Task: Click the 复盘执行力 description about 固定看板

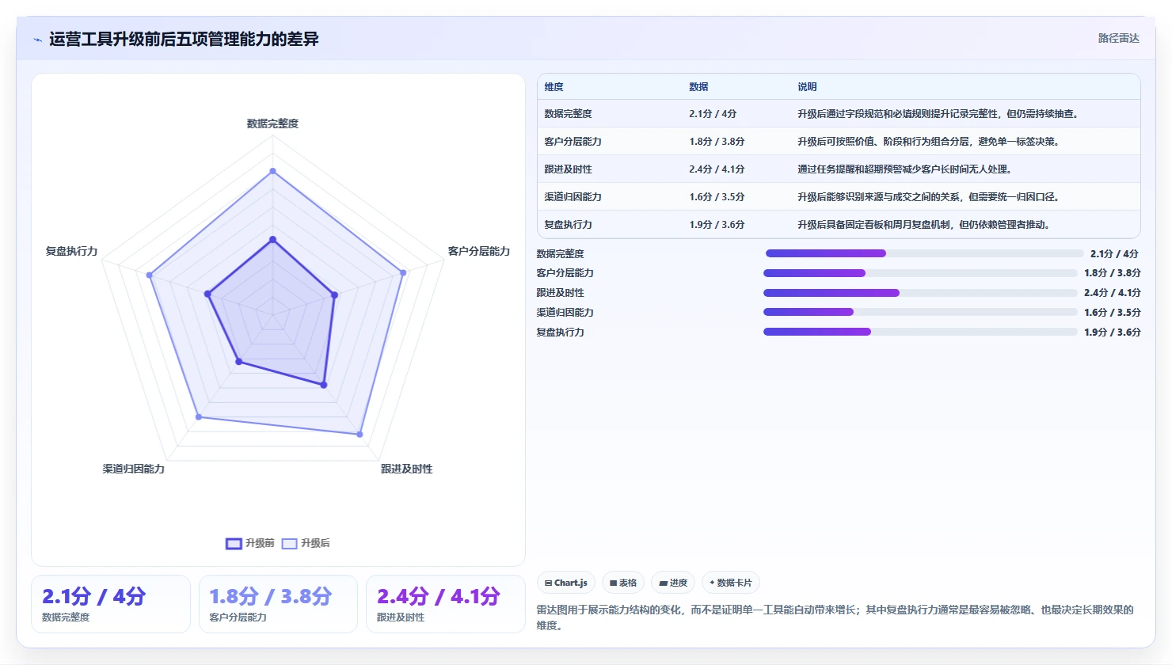Action: (x=923, y=225)
